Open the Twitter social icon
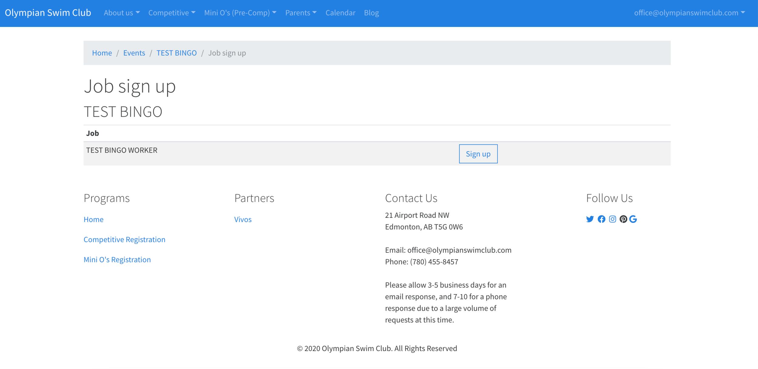 590,219
